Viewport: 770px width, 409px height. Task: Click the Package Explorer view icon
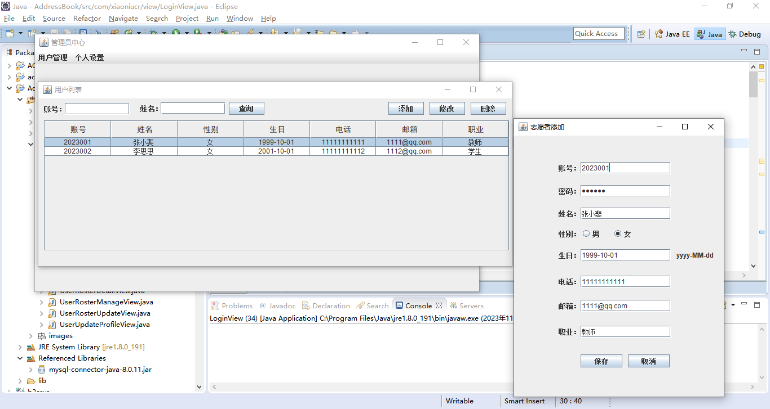pyautogui.click(x=10, y=52)
